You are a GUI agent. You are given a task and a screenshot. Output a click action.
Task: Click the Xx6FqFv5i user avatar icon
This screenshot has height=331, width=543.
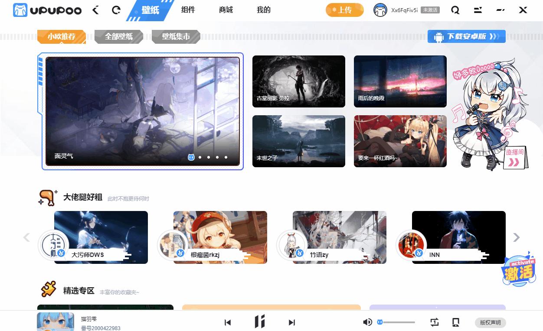coord(379,10)
